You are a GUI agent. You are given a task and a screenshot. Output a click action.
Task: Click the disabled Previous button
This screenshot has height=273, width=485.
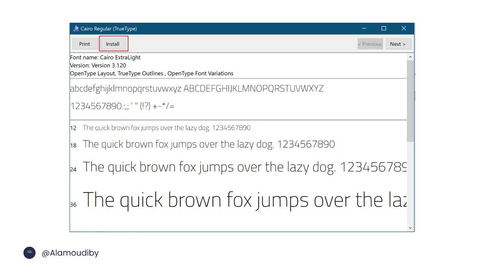coord(370,44)
